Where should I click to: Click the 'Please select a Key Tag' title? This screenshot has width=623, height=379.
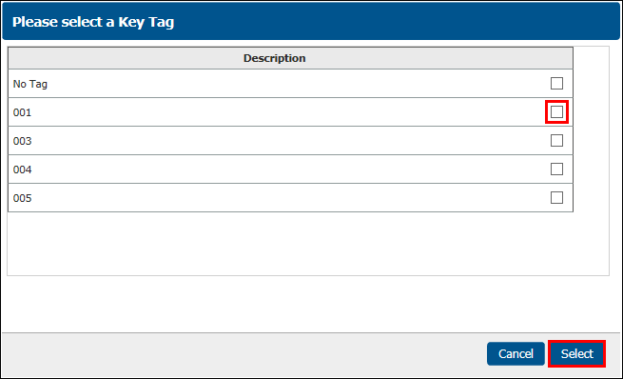coord(93,22)
